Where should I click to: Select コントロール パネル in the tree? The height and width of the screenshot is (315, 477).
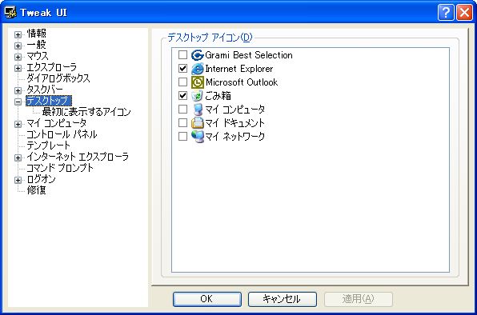click(x=62, y=134)
